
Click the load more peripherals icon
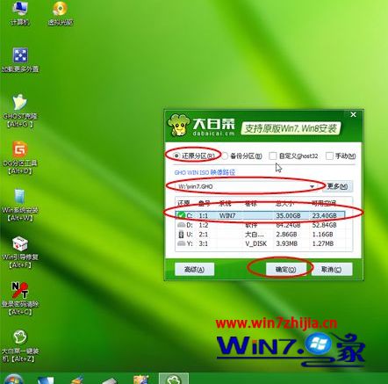[19, 60]
